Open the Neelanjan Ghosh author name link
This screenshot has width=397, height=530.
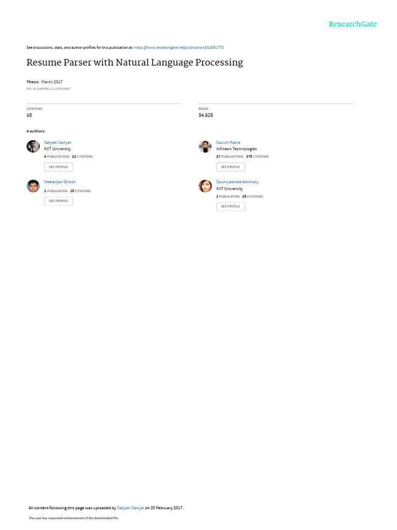click(x=60, y=182)
